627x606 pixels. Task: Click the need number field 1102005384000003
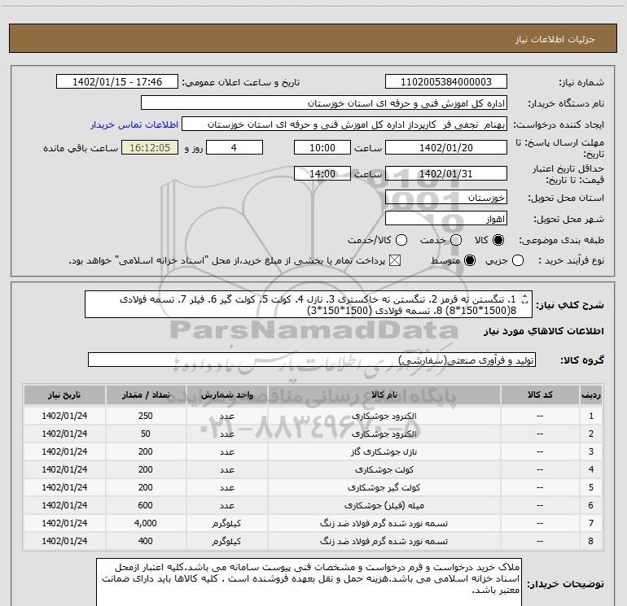(446, 82)
